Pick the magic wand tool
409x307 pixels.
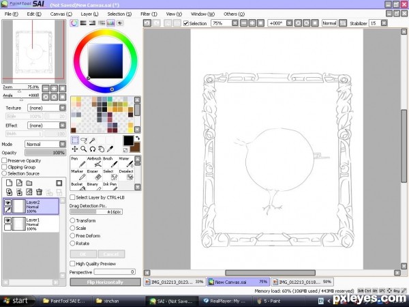tap(93, 140)
